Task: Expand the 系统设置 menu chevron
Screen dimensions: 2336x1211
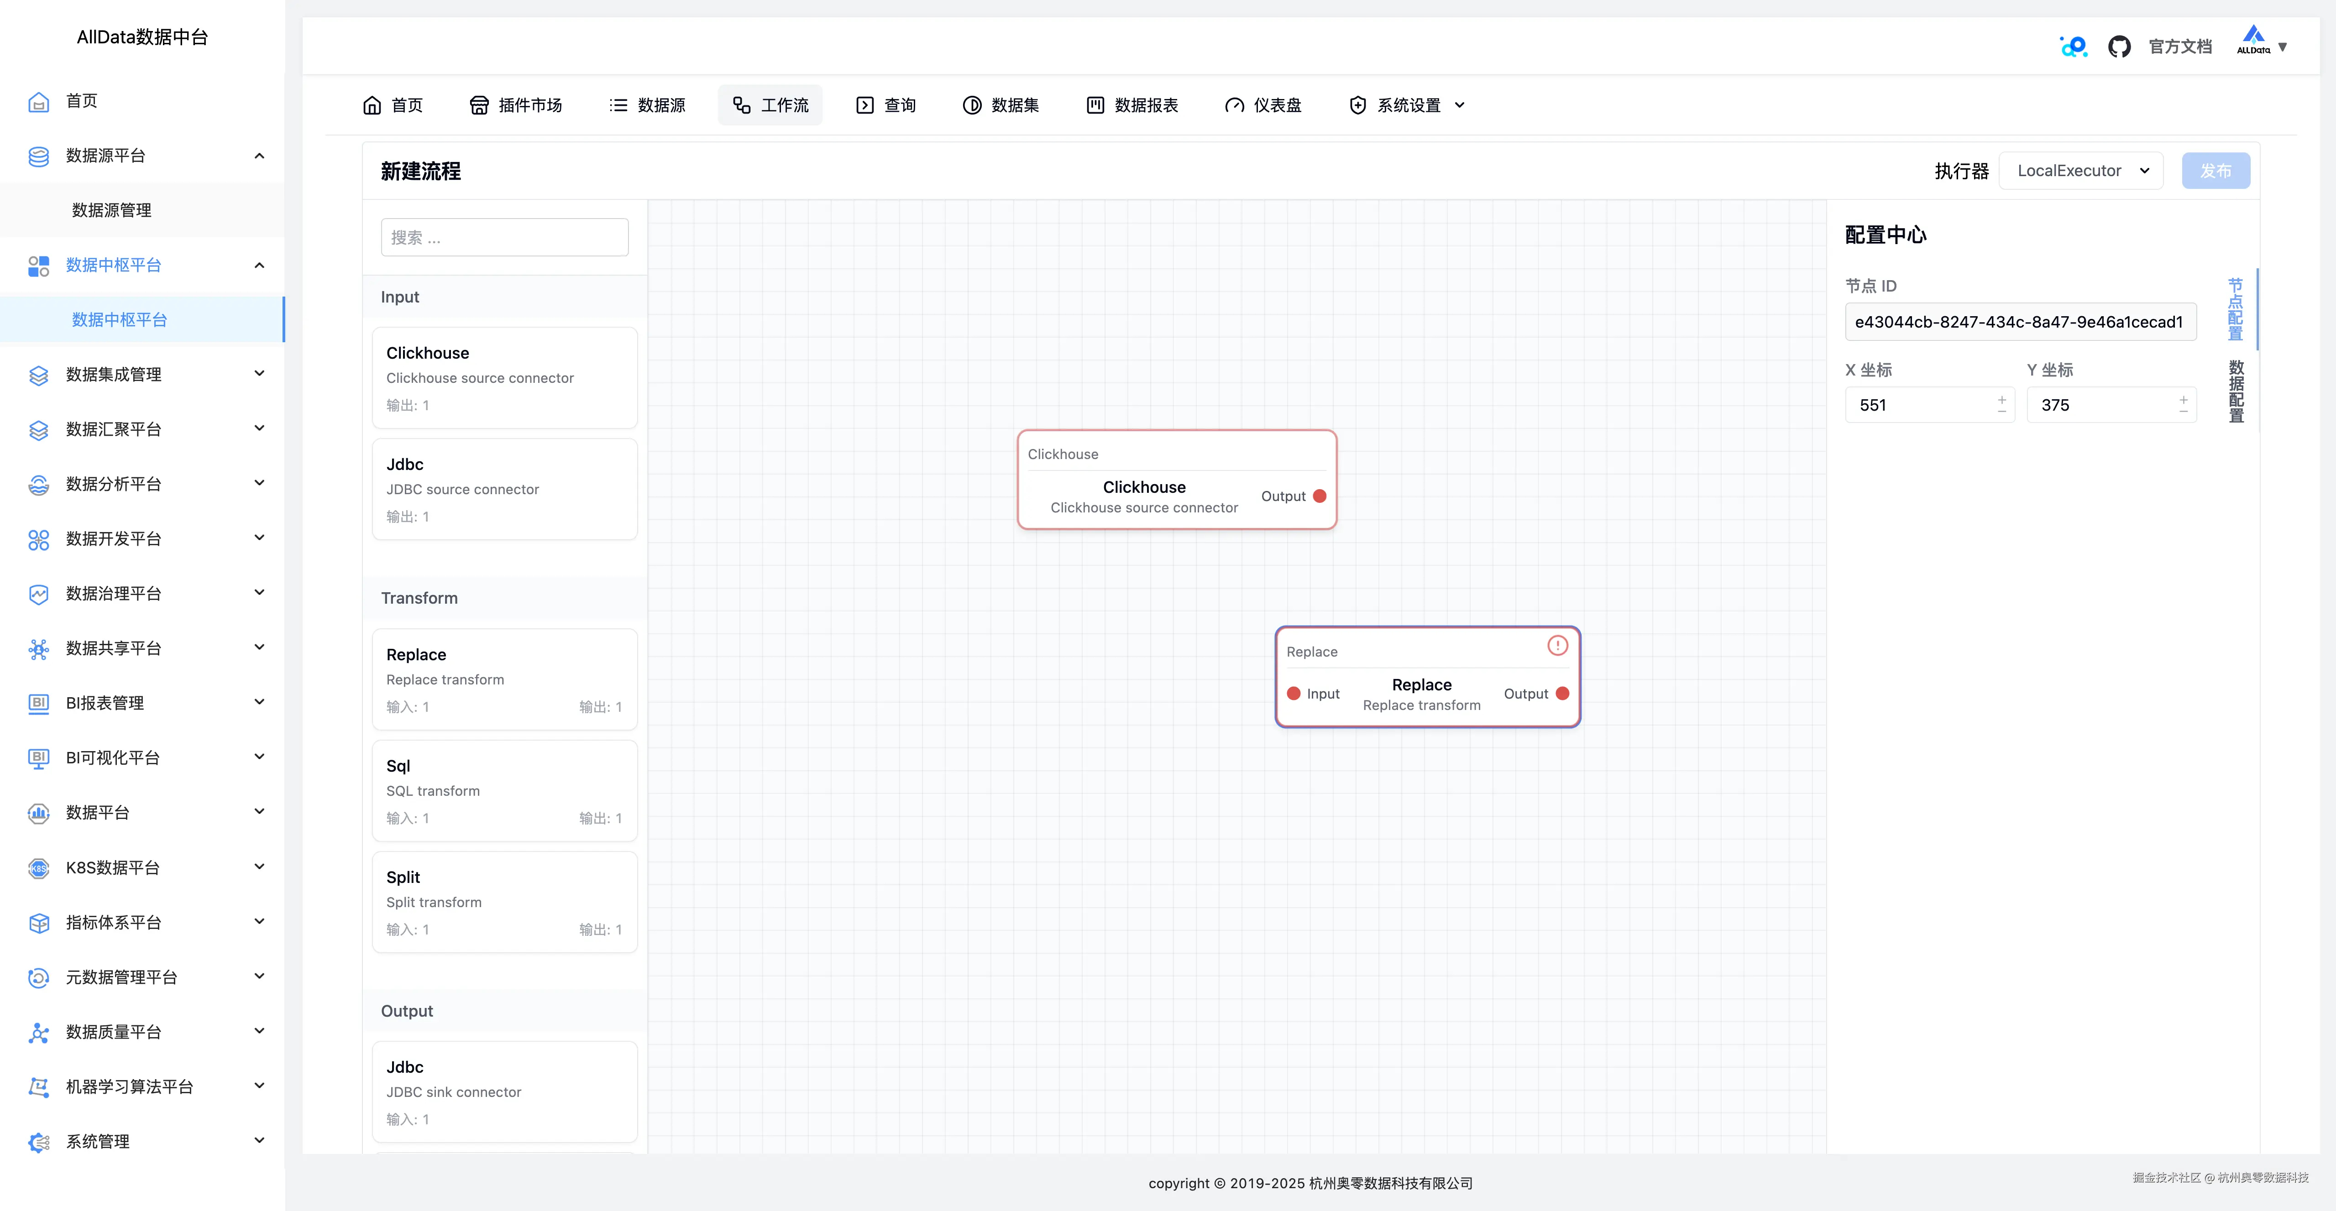Action: click(1459, 105)
